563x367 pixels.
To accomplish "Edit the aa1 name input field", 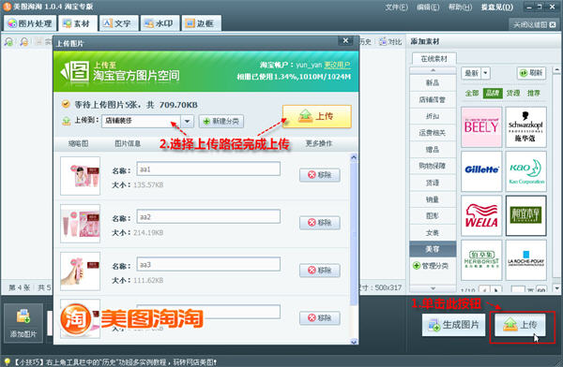I will pyautogui.click(x=208, y=169).
